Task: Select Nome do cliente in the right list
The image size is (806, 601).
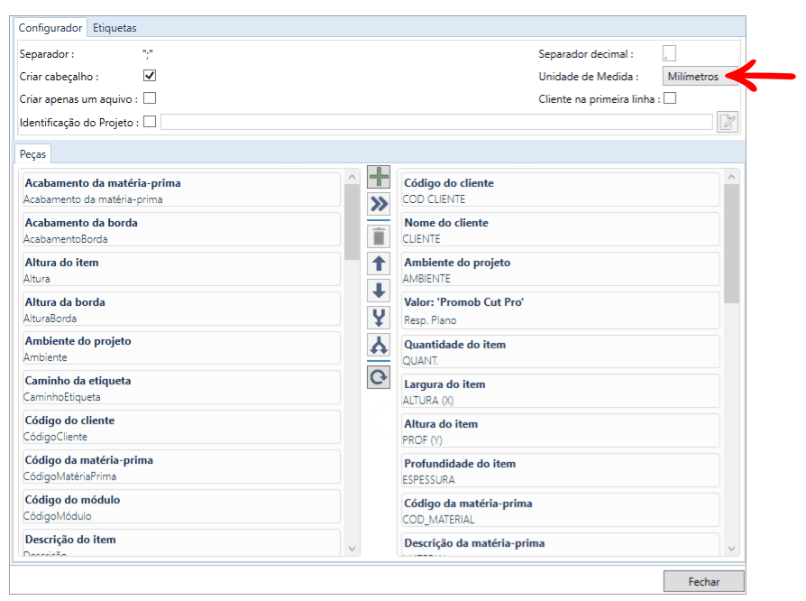Action: 561,230
